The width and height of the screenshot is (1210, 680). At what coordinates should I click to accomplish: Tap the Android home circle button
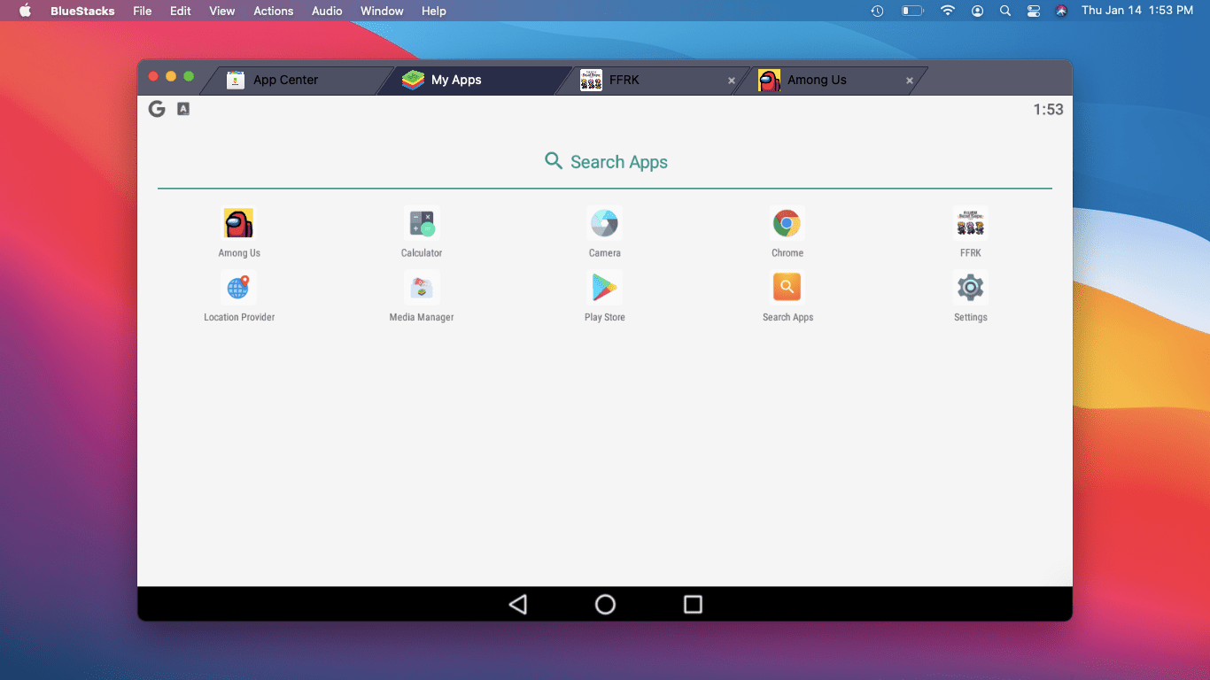(605, 604)
